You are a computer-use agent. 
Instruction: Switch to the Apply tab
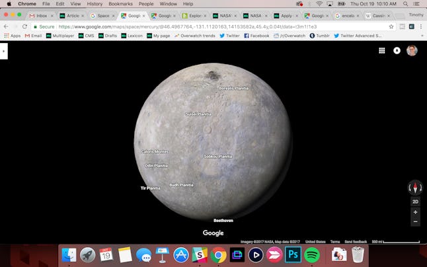pos(286,16)
